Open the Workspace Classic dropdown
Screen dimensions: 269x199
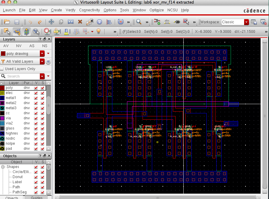pos(246,22)
